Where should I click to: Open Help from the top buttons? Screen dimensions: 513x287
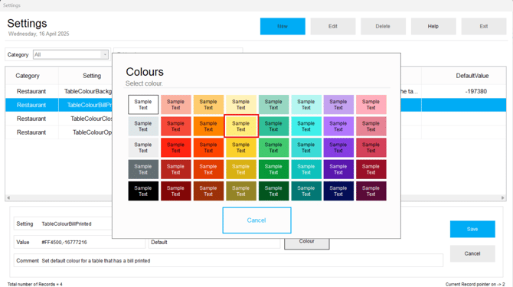(x=433, y=26)
